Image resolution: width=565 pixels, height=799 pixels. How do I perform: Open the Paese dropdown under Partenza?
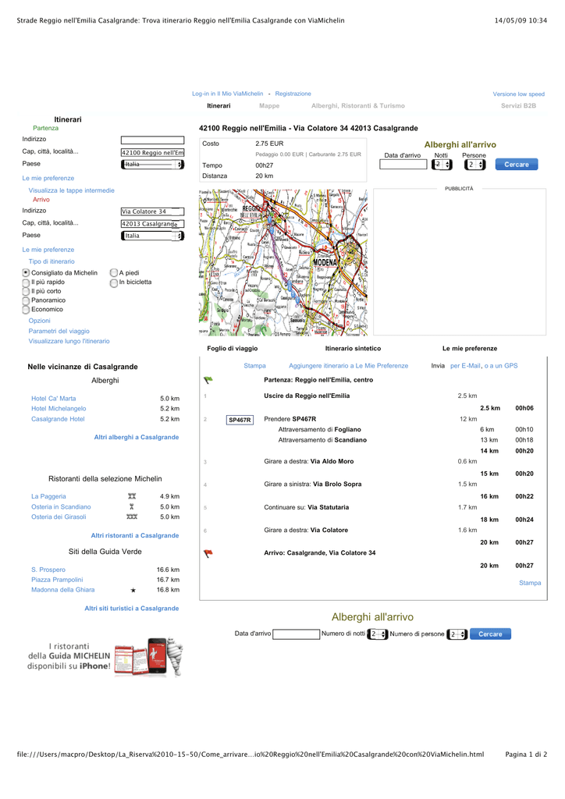point(152,164)
